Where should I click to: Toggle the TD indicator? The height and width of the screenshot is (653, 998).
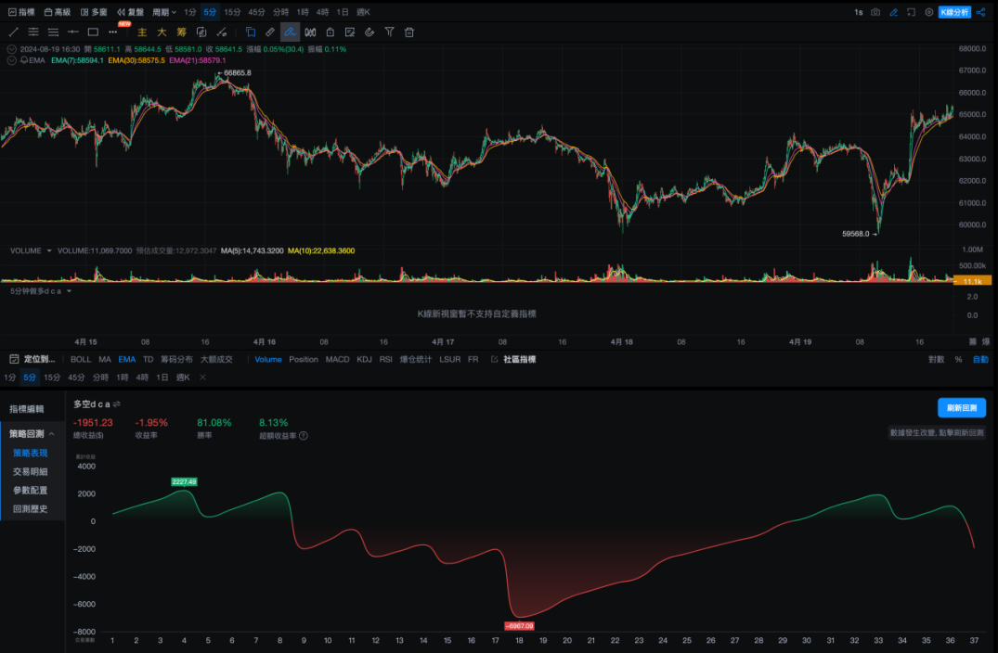[x=149, y=359]
